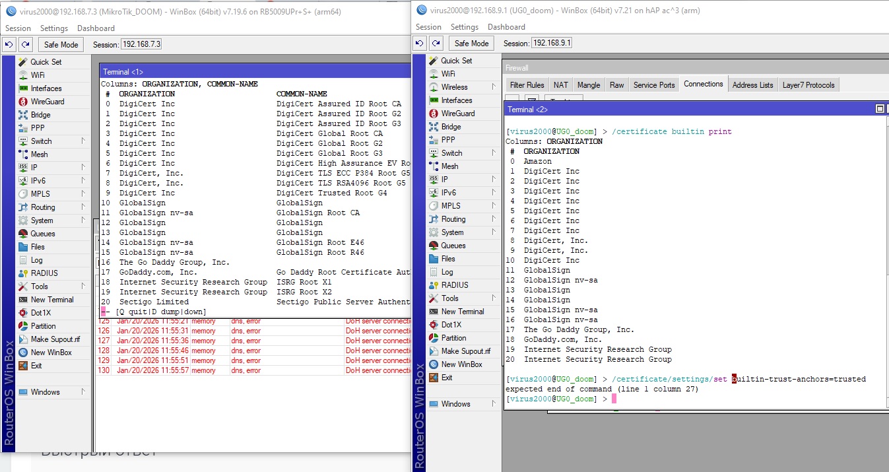Open Dashboard menu in UG0_doom window
The width and height of the screenshot is (889, 472).
[x=506, y=27]
